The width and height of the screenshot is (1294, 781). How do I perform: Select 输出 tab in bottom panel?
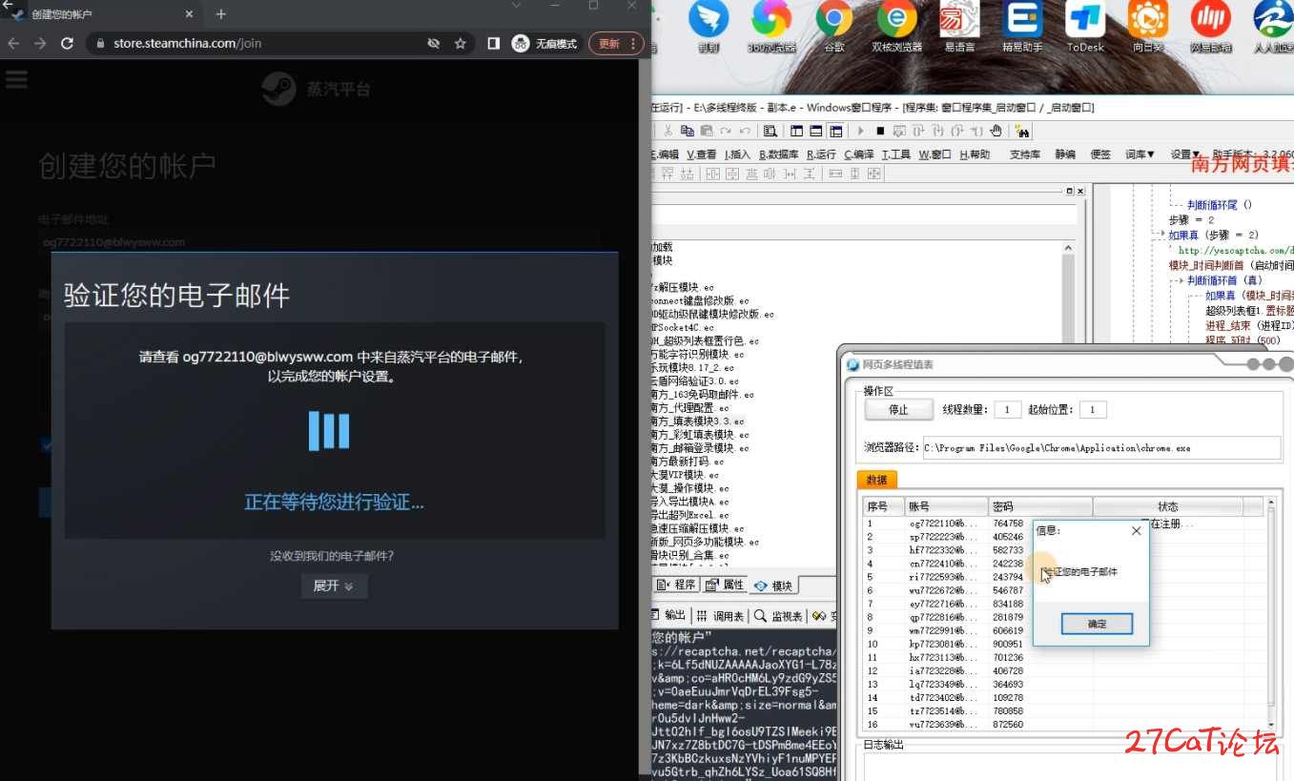(x=668, y=615)
